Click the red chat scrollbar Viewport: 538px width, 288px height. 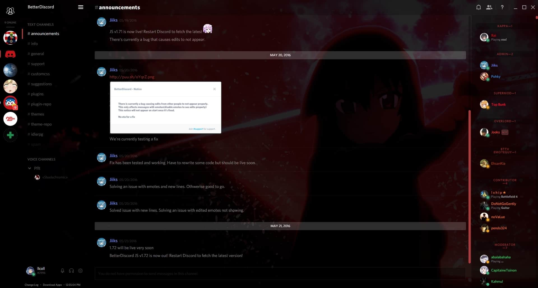click(470, 187)
